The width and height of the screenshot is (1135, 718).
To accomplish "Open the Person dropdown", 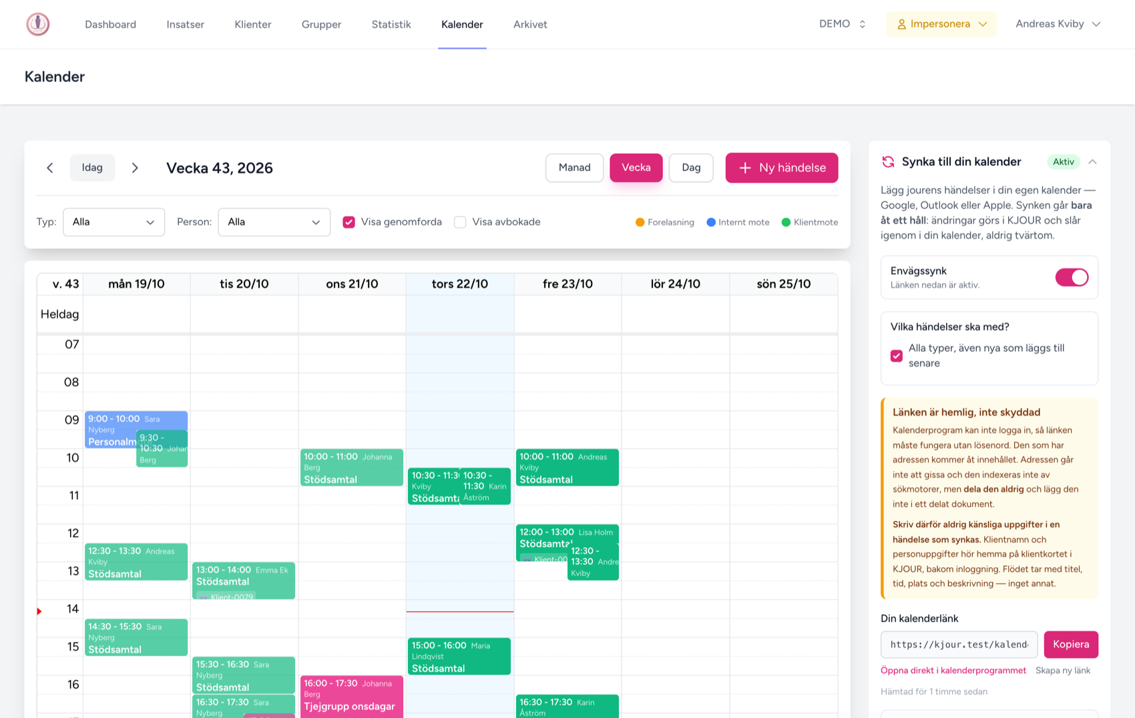I will (x=274, y=222).
